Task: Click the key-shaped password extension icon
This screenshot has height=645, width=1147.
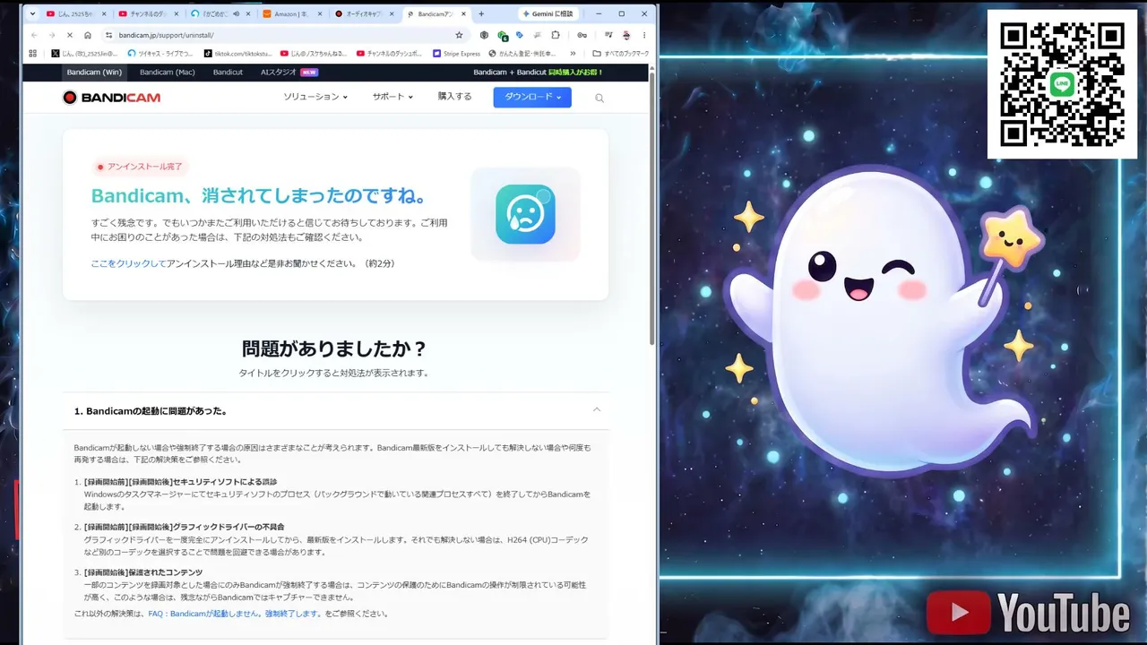Action: click(x=582, y=35)
